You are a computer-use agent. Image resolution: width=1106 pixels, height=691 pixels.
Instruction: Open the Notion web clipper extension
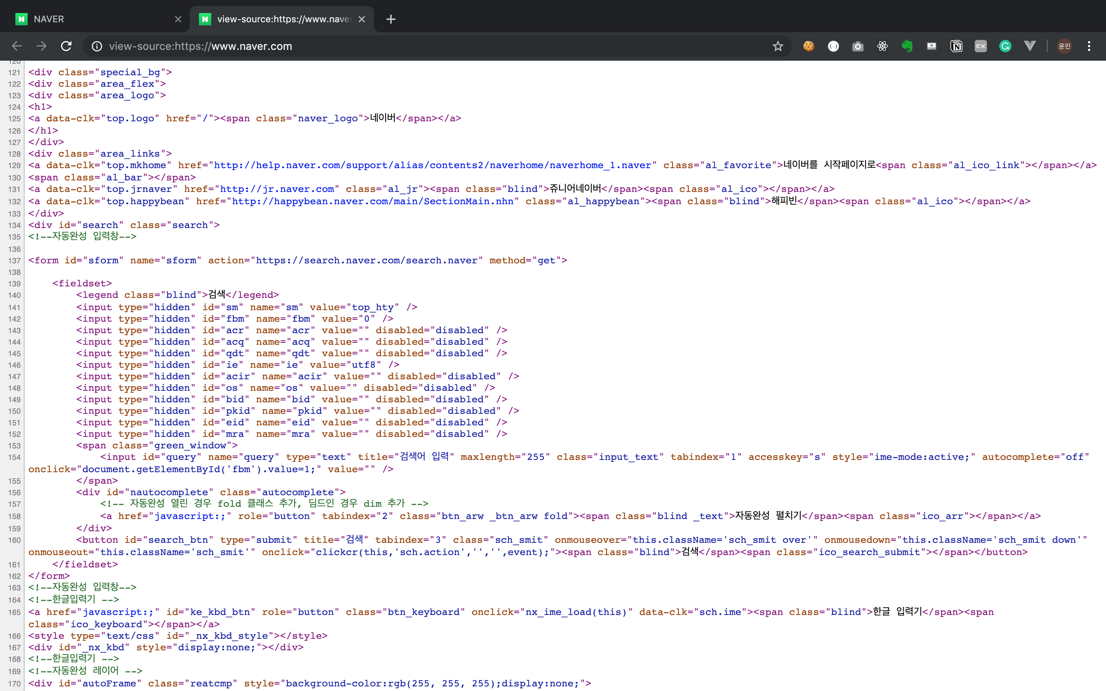[x=956, y=46]
